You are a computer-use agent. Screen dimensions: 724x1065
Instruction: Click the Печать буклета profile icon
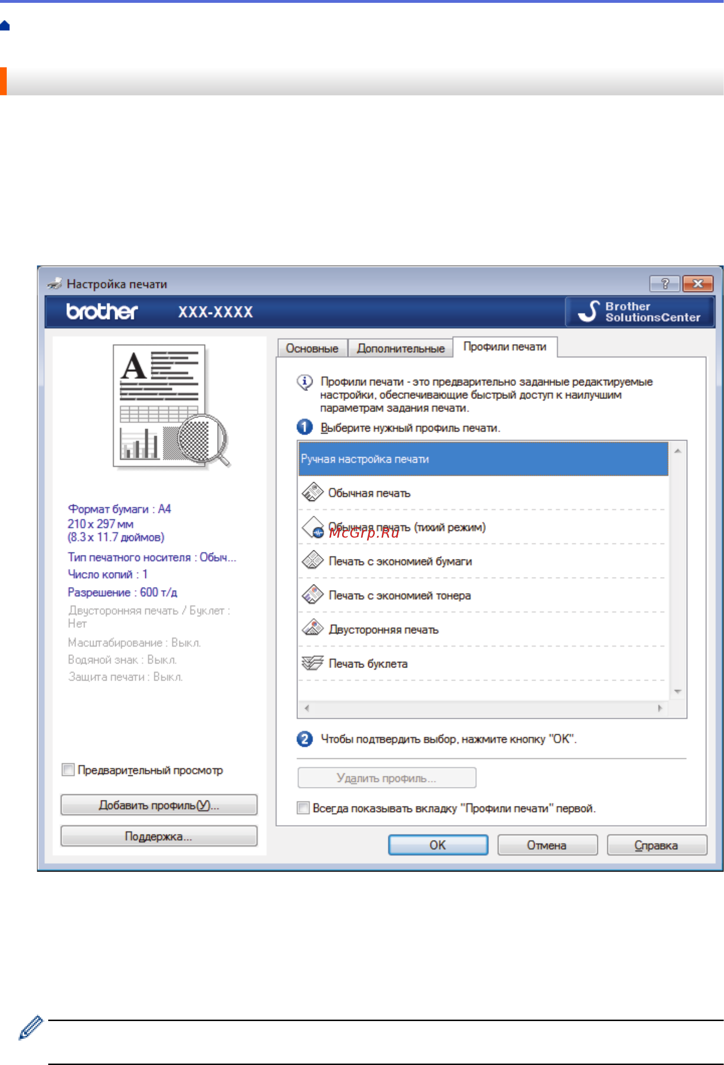coord(312,663)
